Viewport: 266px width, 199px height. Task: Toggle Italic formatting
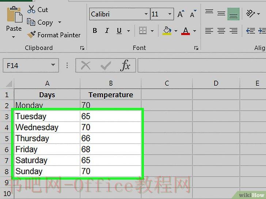click(x=107, y=31)
